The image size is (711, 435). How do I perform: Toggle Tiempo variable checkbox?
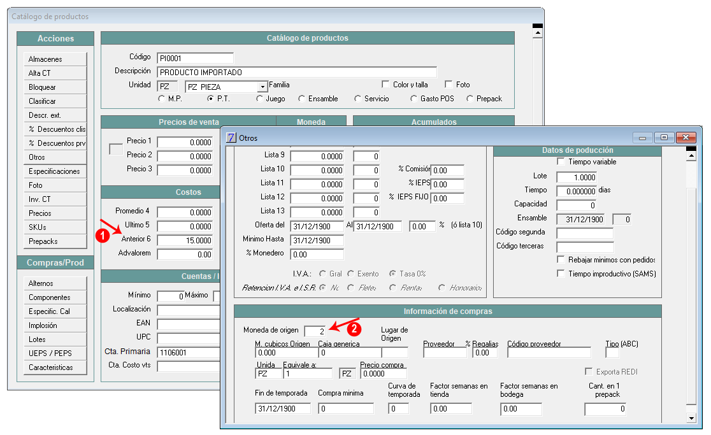point(561,162)
